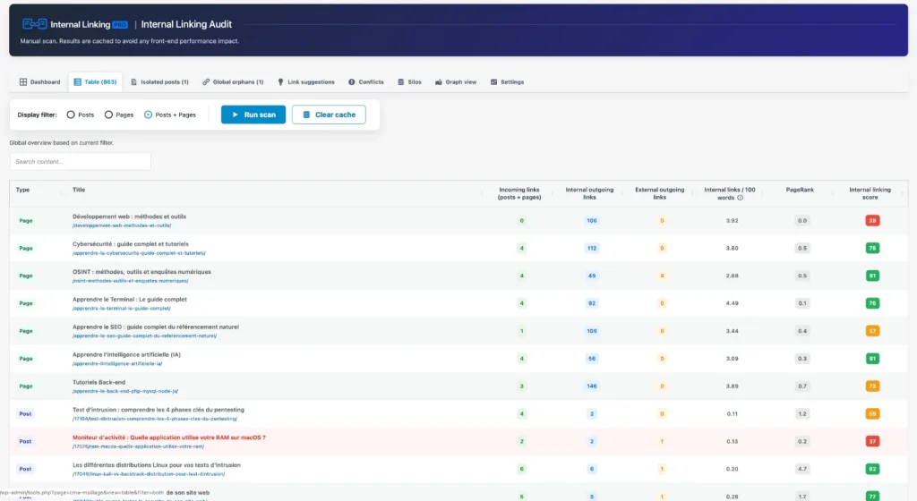The height and width of the screenshot is (501, 917).
Task: Click the Isolated posts document icon
Action: click(x=134, y=81)
